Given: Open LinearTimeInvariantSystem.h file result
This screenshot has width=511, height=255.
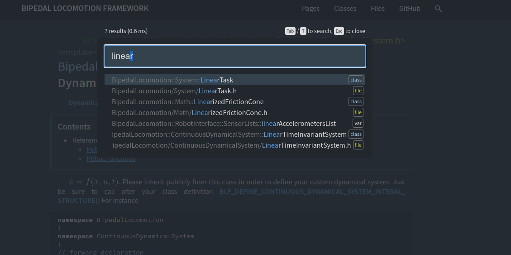Looking at the screenshot, I should [235, 145].
